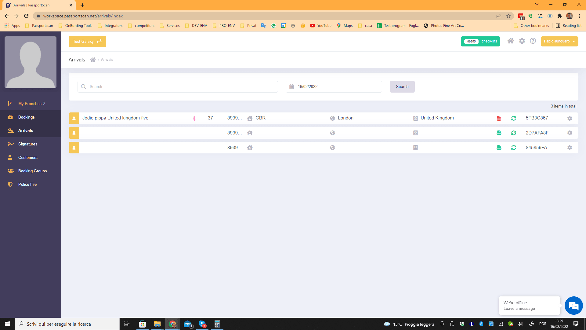Open row settings gear for 5FB3C867
Screen dimensions: 586x330
click(570, 118)
